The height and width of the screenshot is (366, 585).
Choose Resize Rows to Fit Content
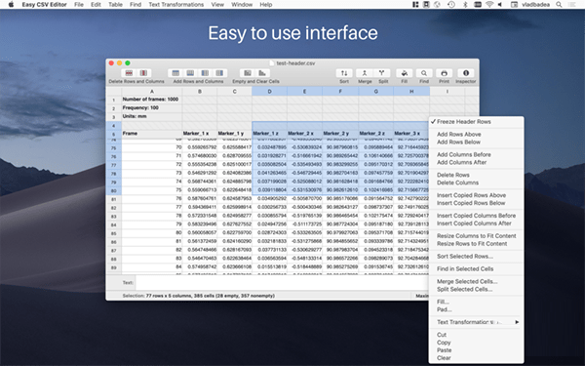pos(477,243)
